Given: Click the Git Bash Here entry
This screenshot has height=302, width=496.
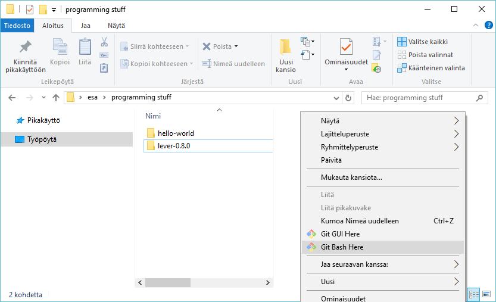Looking at the screenshot, I should pos(342,247).
